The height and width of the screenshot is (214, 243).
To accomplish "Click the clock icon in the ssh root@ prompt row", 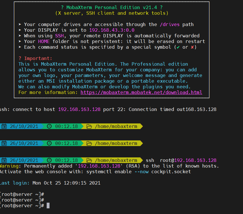I will pos(49,160).
